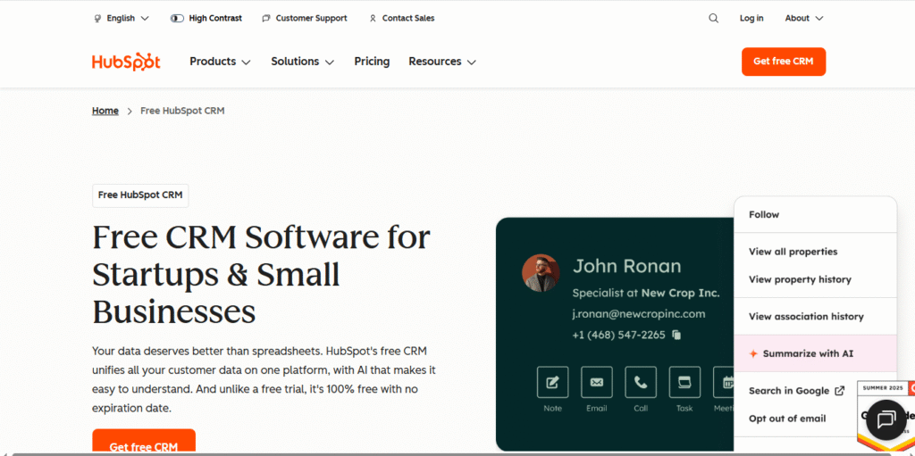Click John Ronan's profile photo
This screenshot has width=915, height=456.
point(541,273)
